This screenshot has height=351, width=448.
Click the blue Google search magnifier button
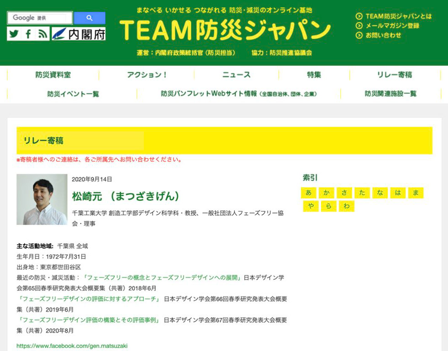click(90, 18)
